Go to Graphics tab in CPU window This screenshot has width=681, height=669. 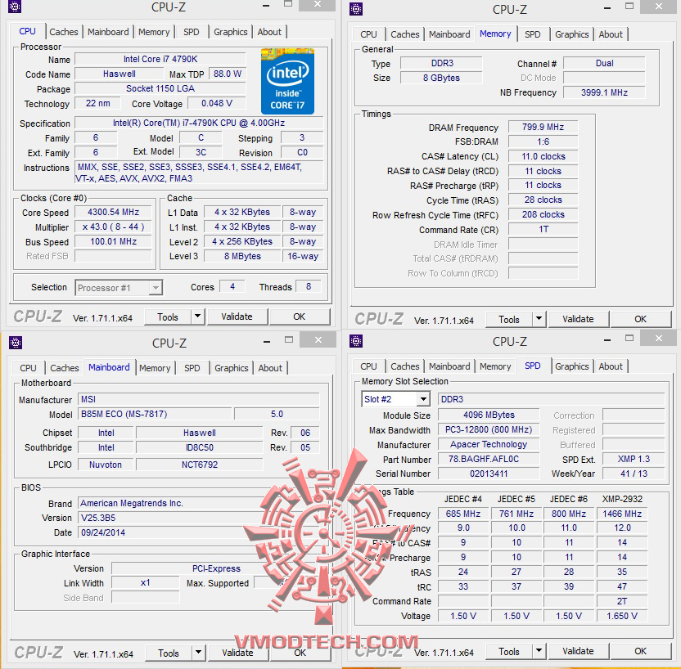coord(231,32)
